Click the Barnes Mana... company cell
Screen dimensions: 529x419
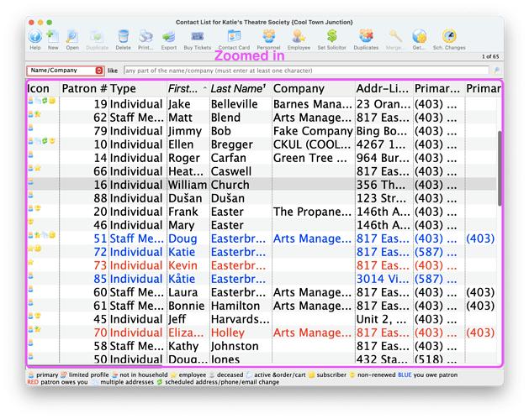pos(314,104)
